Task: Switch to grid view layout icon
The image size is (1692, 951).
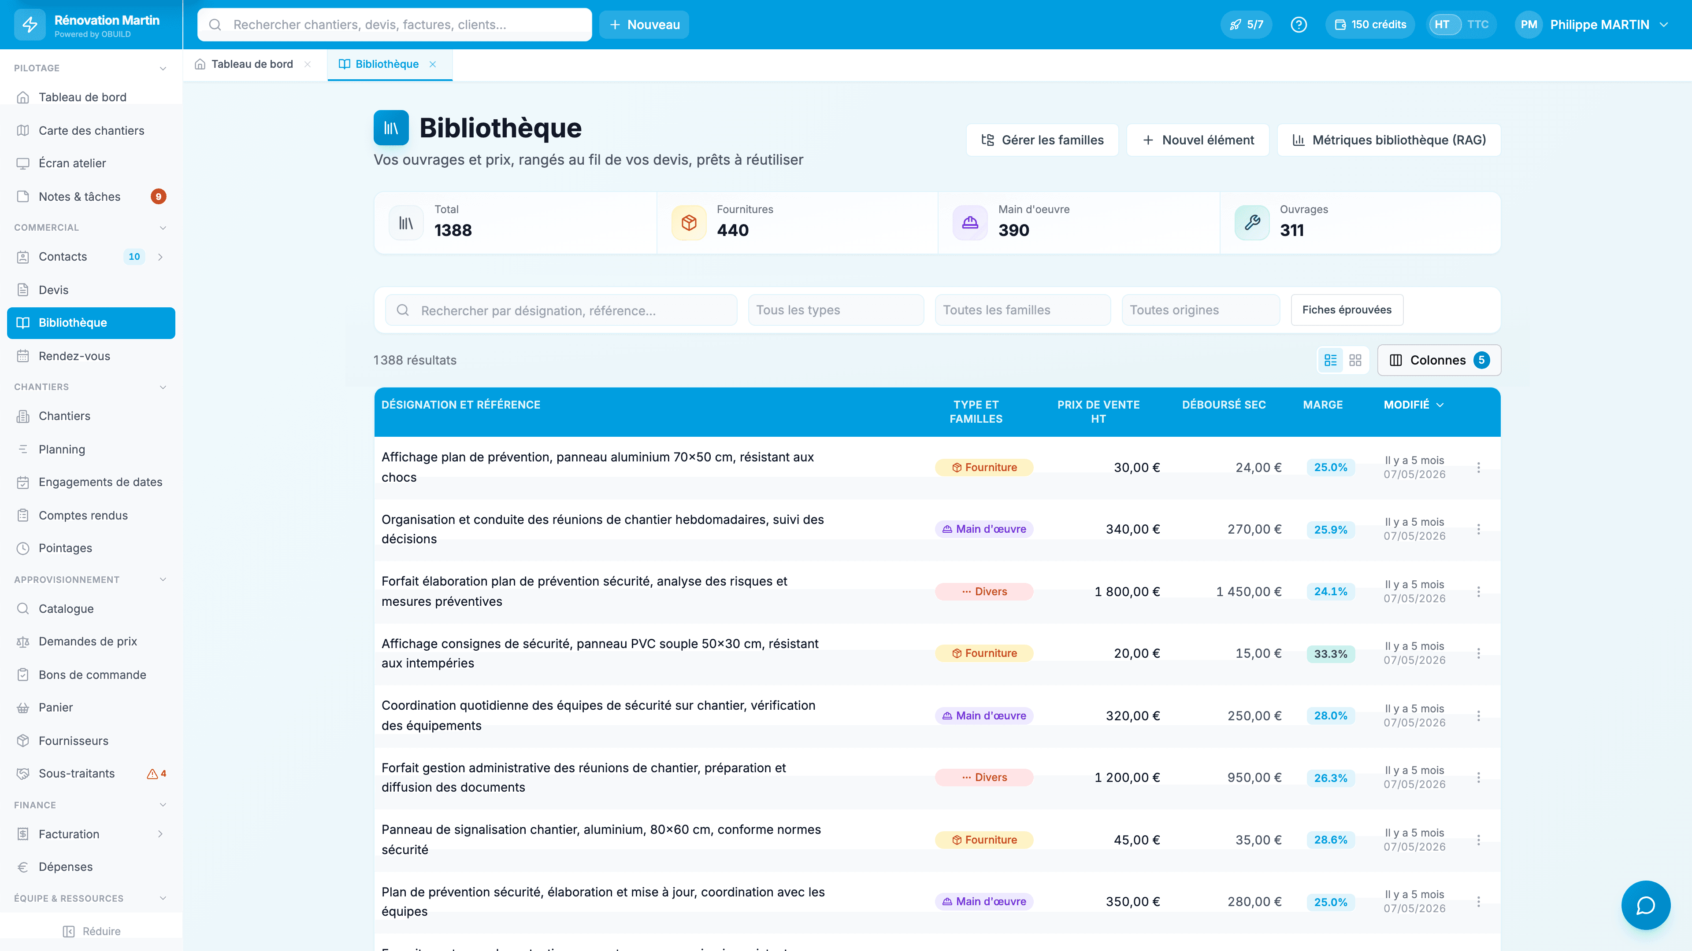Action: [1355, 360]
